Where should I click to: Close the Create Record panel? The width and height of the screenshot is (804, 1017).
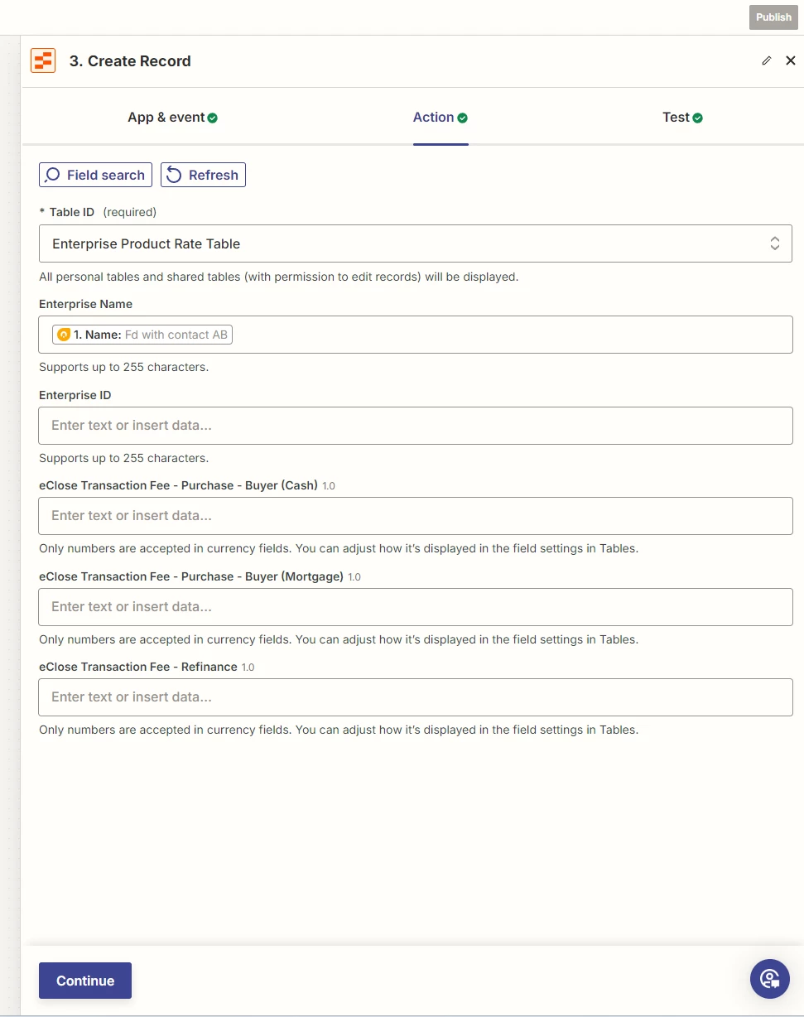[x=791, y=60]
